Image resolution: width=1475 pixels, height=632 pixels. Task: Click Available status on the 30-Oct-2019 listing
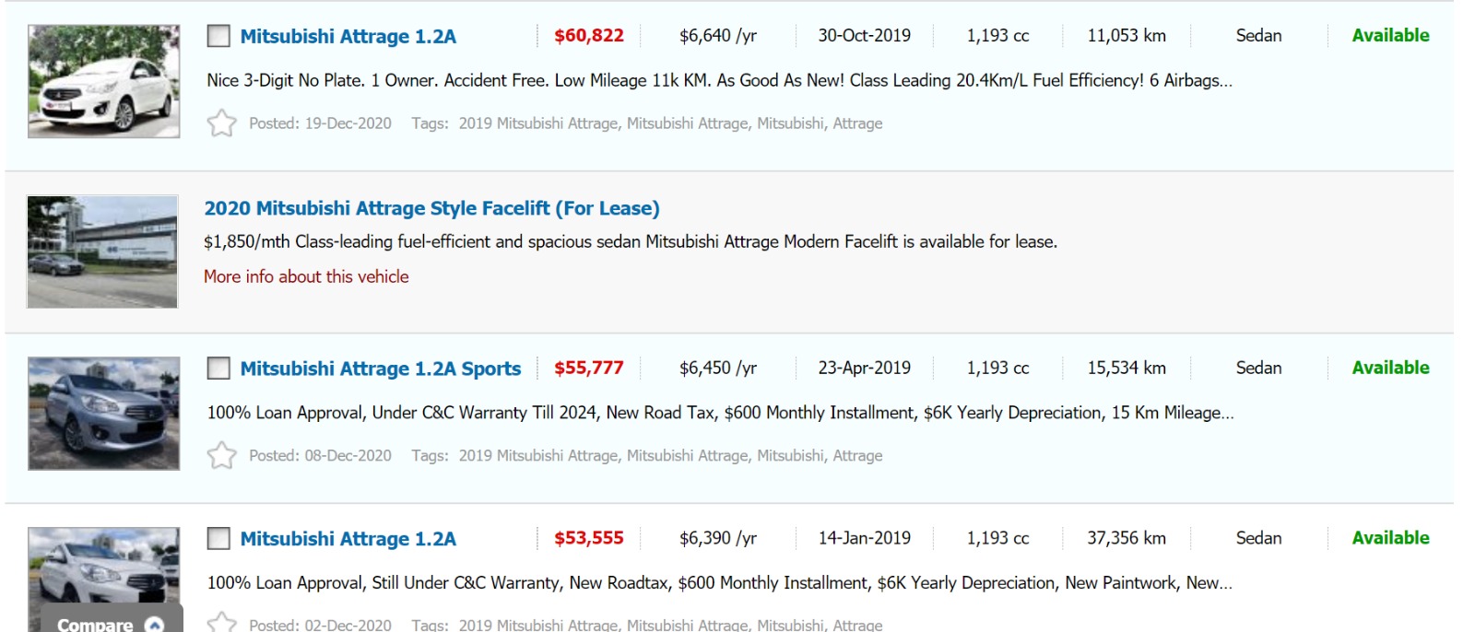click(1390, 36)
